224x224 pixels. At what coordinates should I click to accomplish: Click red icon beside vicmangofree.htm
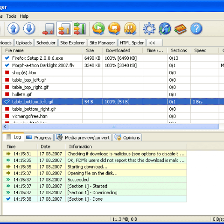click(x=7, y=116)
